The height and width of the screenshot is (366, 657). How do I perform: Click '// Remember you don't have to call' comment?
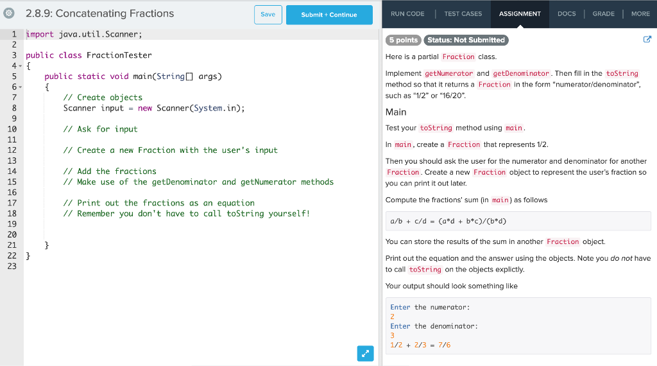187,214
